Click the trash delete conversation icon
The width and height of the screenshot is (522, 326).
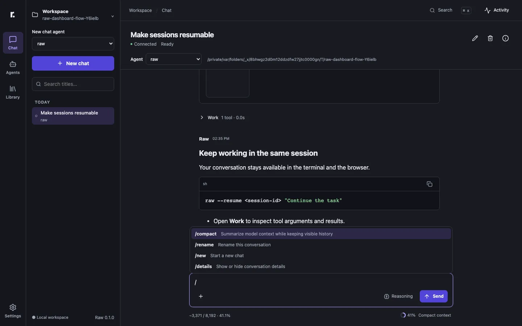(x=490, y=38)
